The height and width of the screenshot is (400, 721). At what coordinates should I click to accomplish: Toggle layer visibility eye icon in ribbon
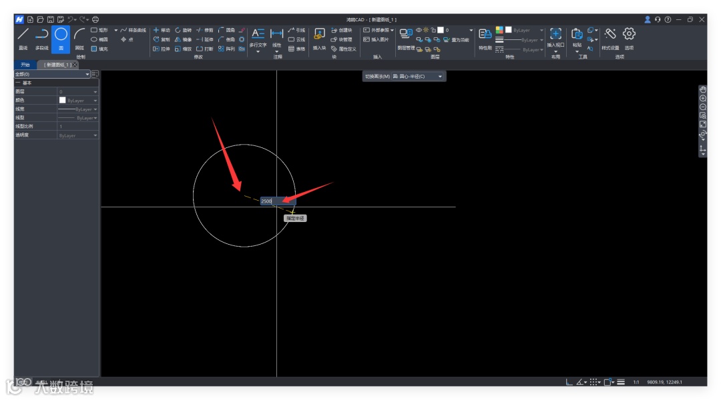coord(419,30)
